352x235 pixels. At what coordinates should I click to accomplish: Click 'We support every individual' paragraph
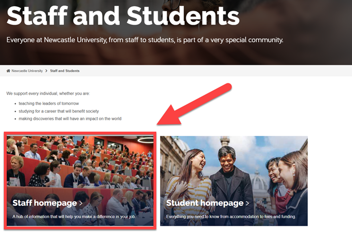48,94
